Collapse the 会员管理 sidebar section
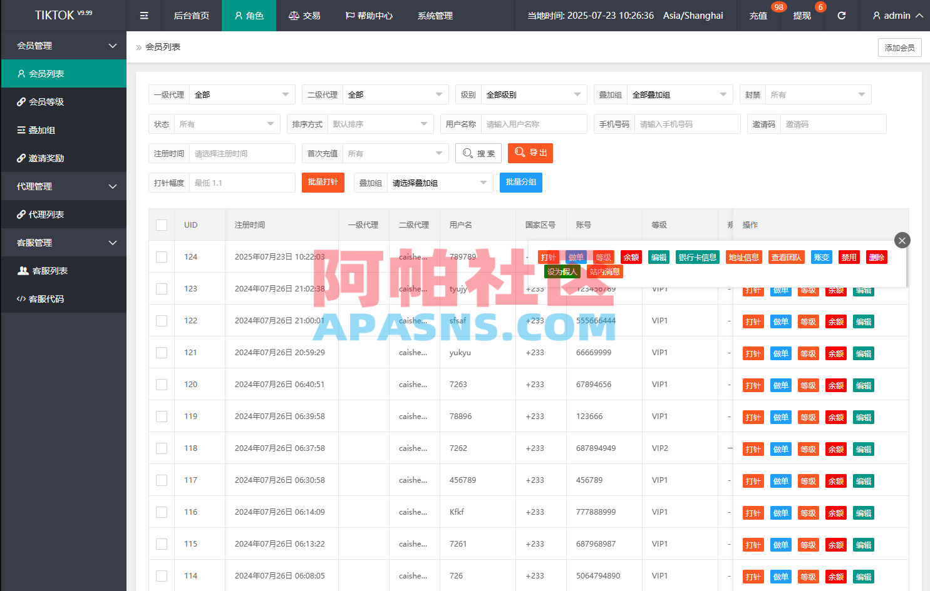This screenshot has width=930, height=591. (x=63, y=46)
